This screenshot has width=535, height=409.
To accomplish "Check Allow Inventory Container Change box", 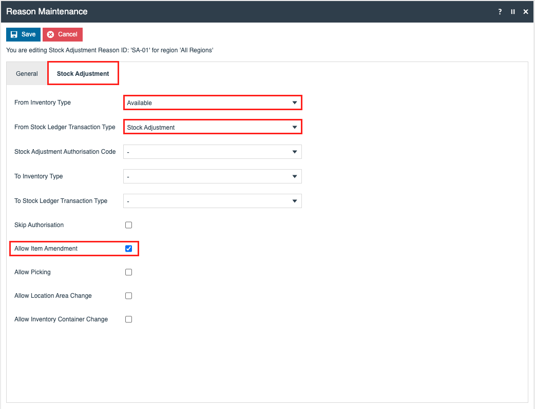I will 129,319.
